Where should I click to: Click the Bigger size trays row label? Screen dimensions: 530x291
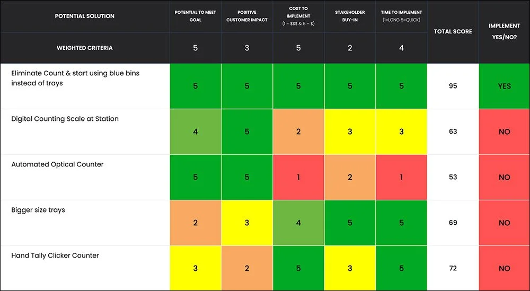(x=38, y=210)
